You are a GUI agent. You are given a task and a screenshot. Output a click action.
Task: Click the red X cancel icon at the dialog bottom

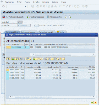pyautogui.click(x=95, y=102)
